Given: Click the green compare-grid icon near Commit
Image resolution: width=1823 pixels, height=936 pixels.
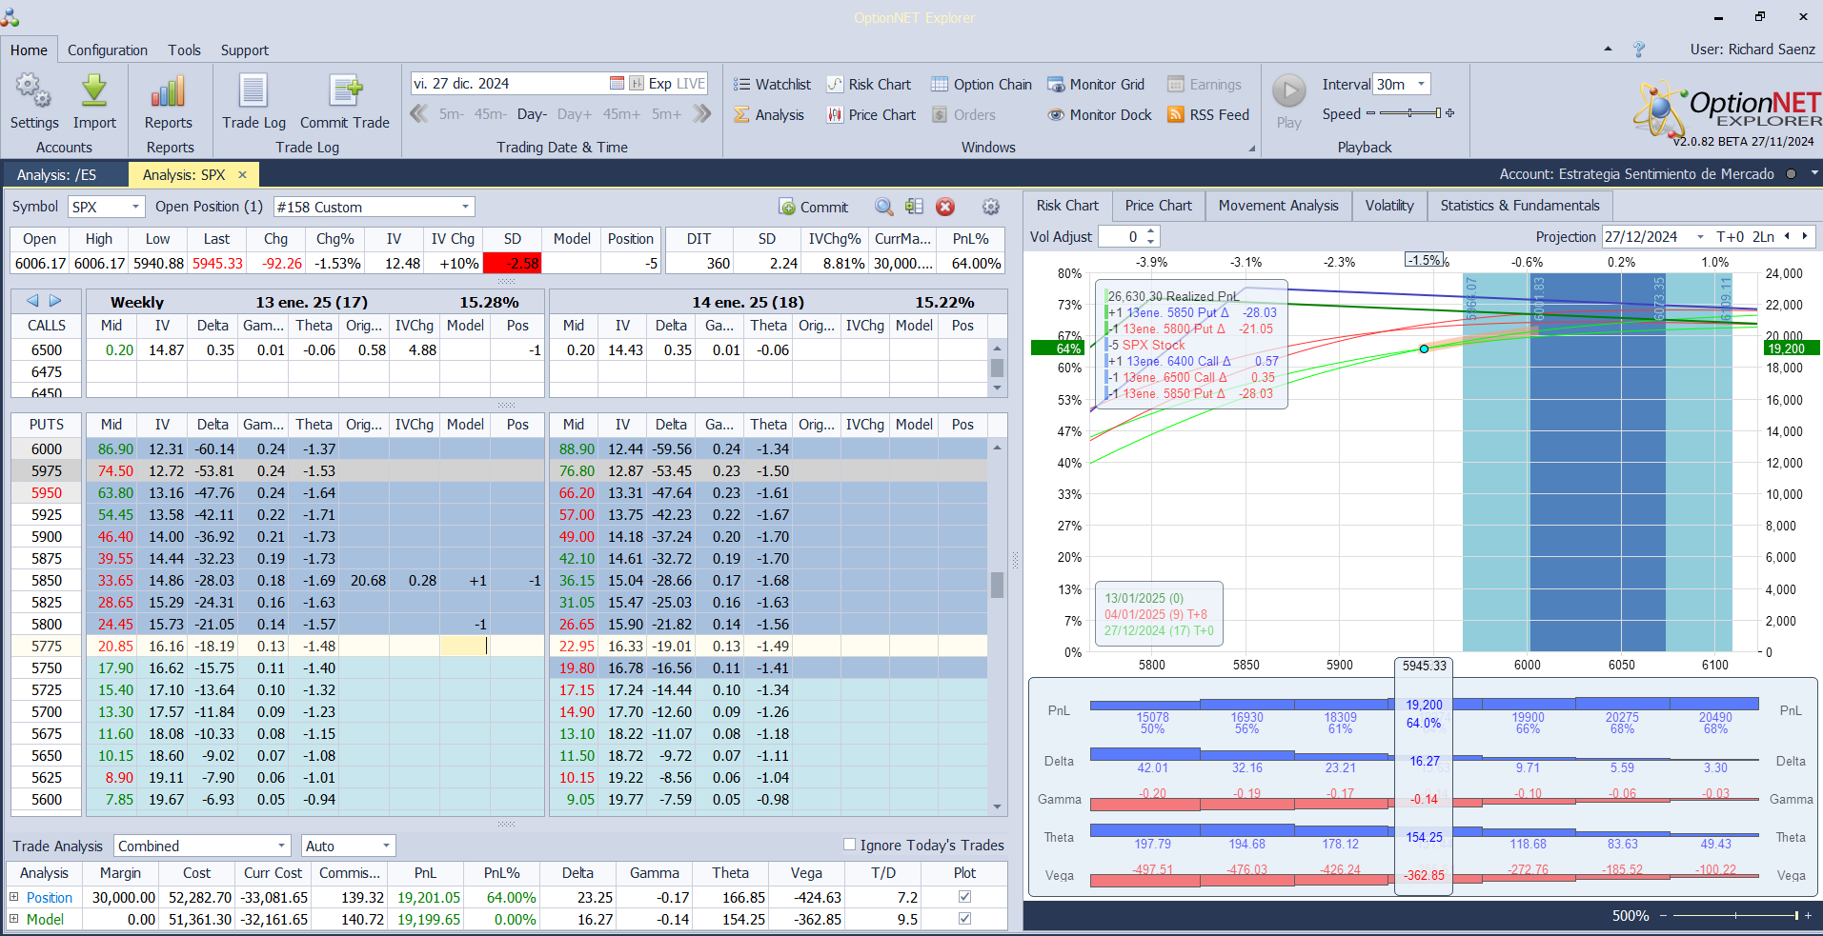Looking at the screenshot, I should 915,207.
